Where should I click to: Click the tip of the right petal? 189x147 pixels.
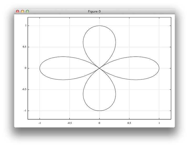[159, 68]
